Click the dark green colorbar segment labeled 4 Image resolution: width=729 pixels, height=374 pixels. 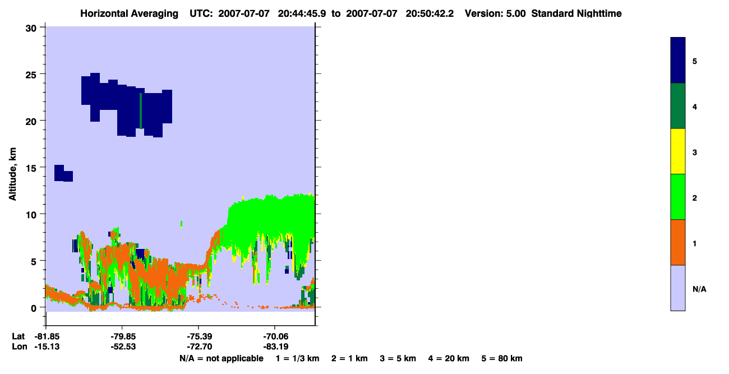[678, 106]
